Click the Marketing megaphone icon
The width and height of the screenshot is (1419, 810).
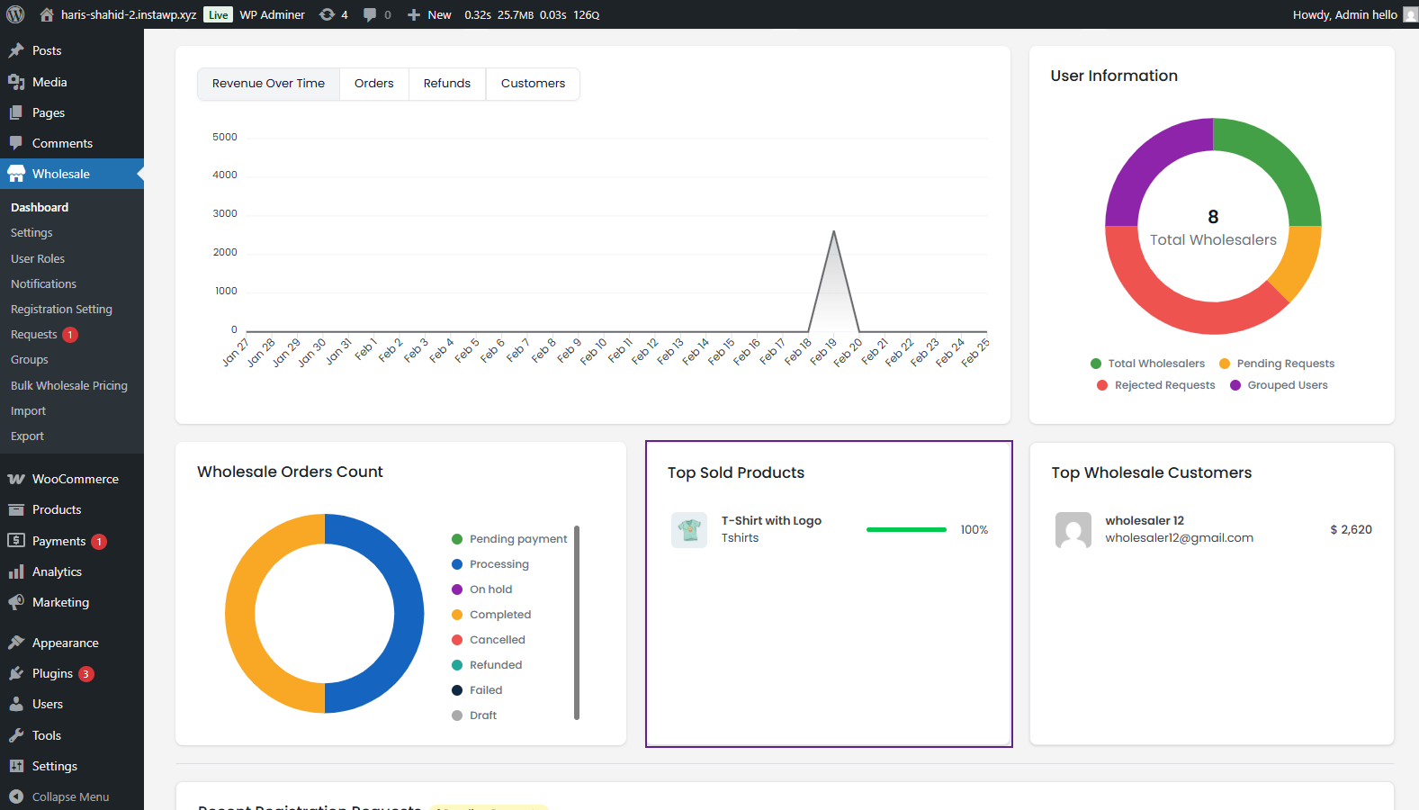pyautogui.click(x=16, y=602)
